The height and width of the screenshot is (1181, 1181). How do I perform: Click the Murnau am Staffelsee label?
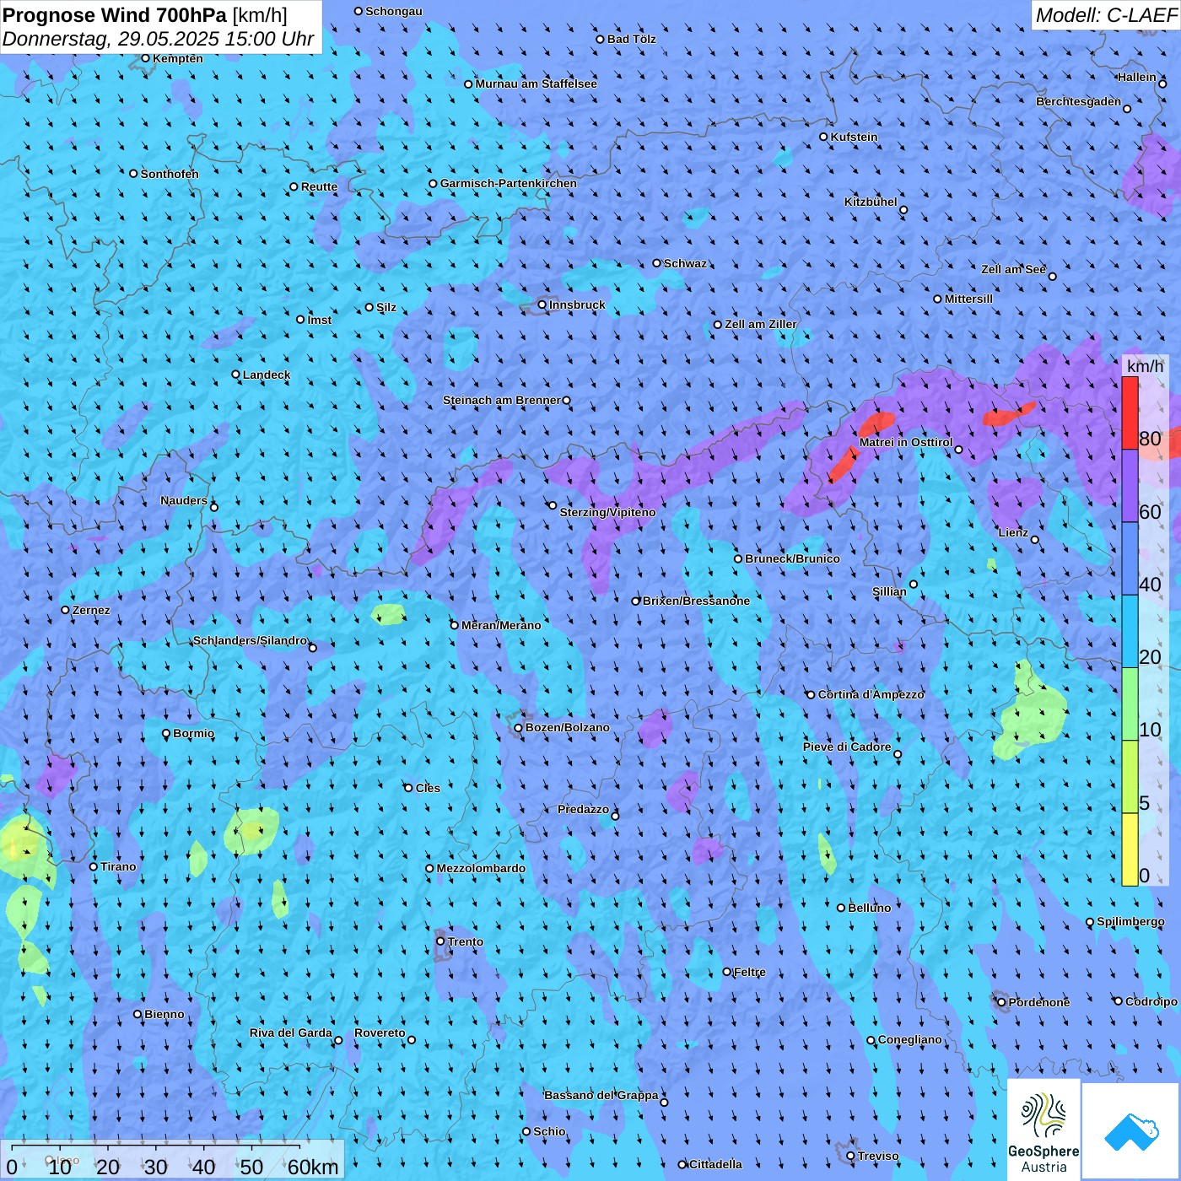coord(537,84)
